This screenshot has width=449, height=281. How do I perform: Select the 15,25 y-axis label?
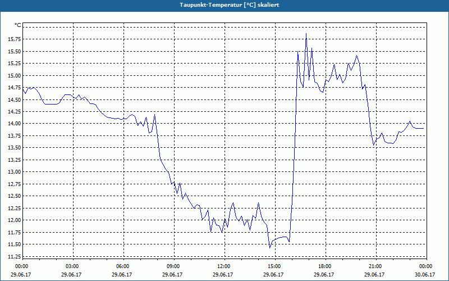point(15,64)
